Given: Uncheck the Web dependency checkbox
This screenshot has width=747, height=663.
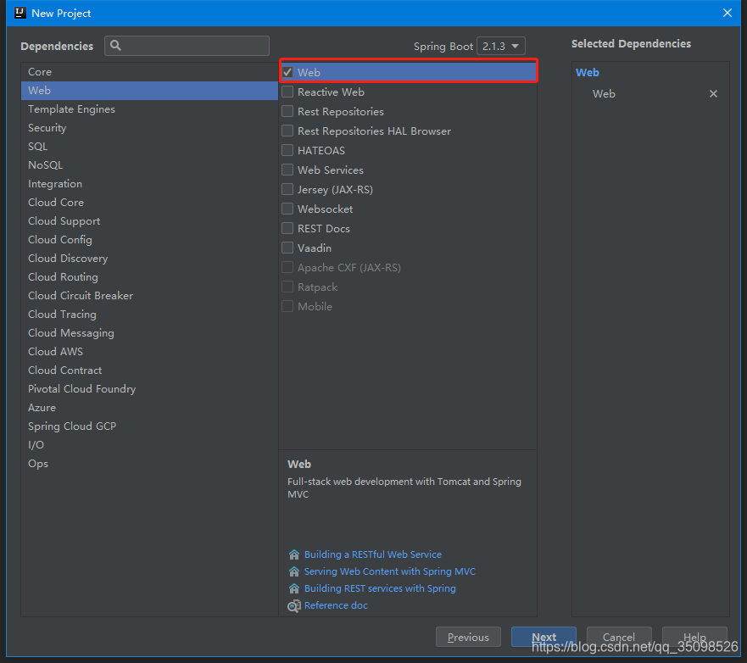Looking at the screenshot, I should (287, 72).
